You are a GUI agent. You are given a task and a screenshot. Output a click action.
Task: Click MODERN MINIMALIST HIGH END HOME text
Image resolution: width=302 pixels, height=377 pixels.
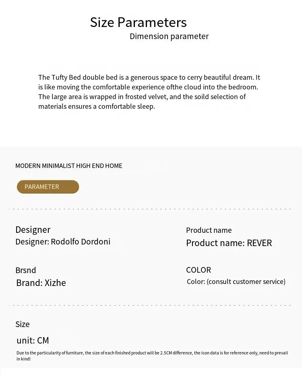[69, 166]
